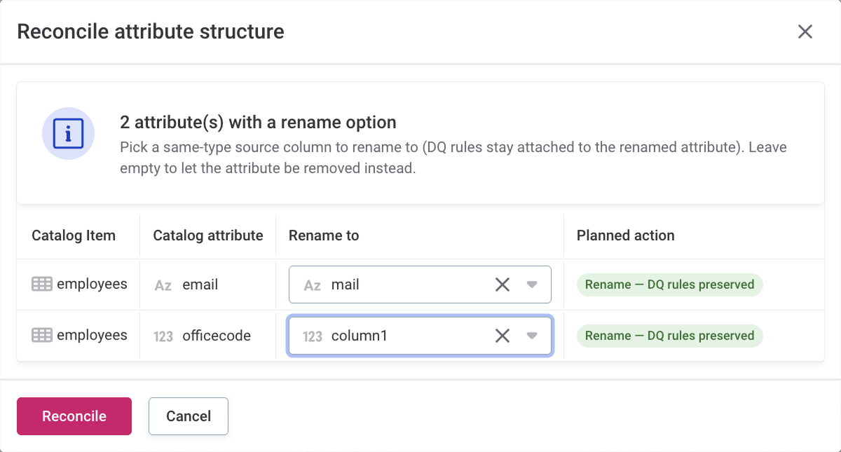Click the blue info icon in banner
841x452 pixels.
click(x=68, y=133)
